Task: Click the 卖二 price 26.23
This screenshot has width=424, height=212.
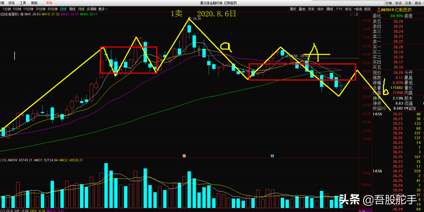Action: point(398,36)
